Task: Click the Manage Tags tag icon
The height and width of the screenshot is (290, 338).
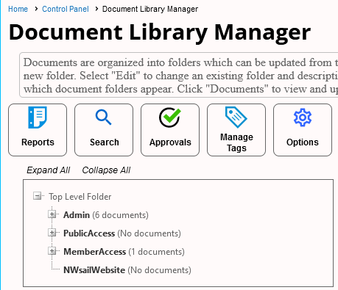Action: click(236, 117)
